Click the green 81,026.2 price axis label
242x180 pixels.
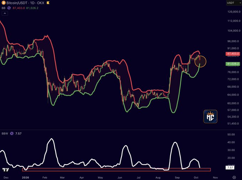click(x=233, y=64)
